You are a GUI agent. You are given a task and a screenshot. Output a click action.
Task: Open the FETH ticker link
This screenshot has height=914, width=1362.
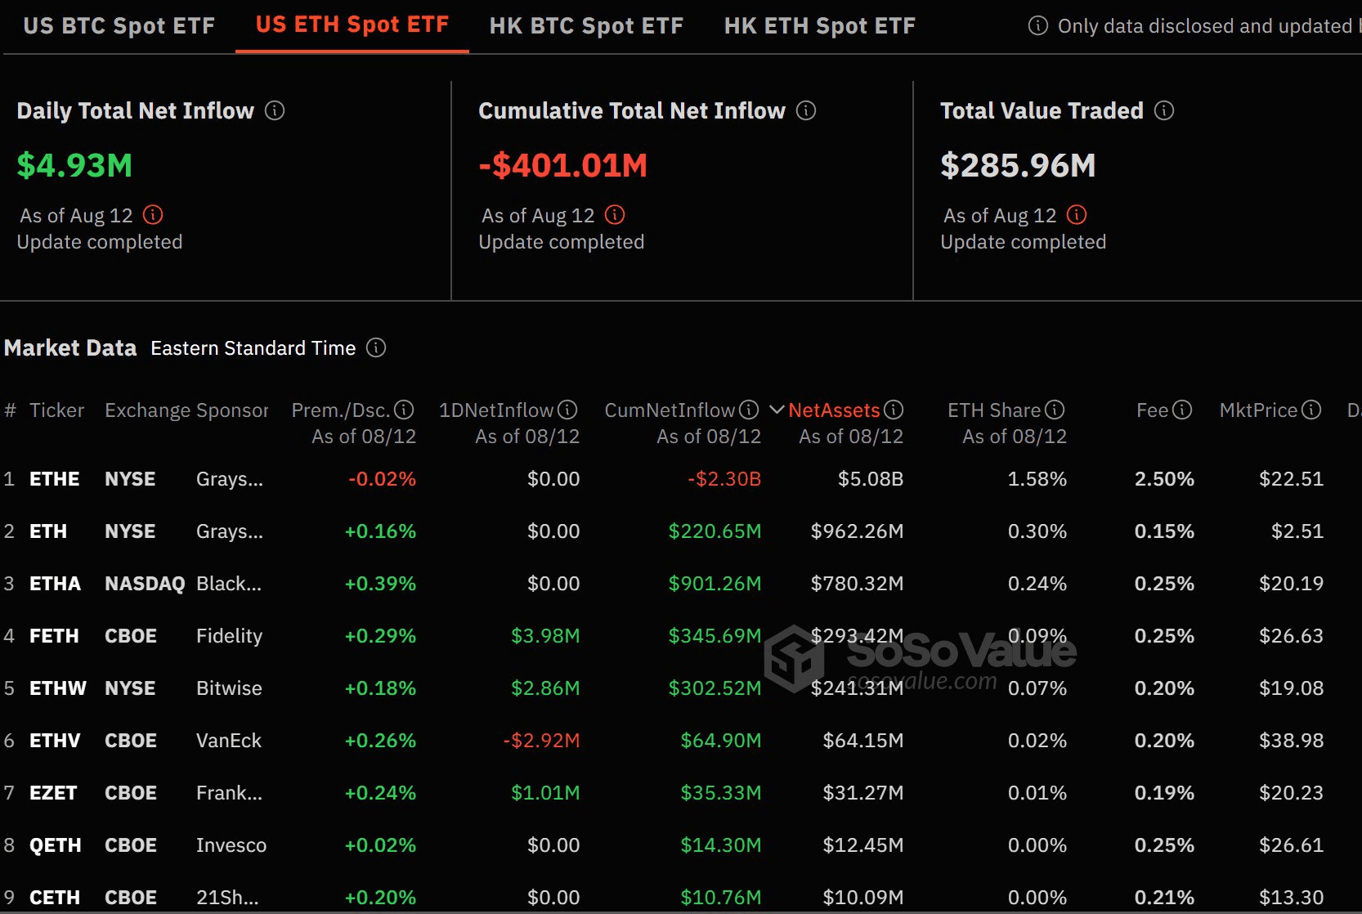click(x=54, y=636)
